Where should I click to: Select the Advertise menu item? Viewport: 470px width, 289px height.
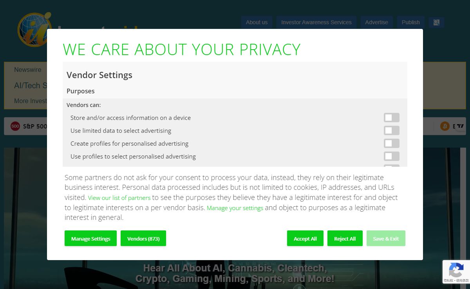(376, 22)
